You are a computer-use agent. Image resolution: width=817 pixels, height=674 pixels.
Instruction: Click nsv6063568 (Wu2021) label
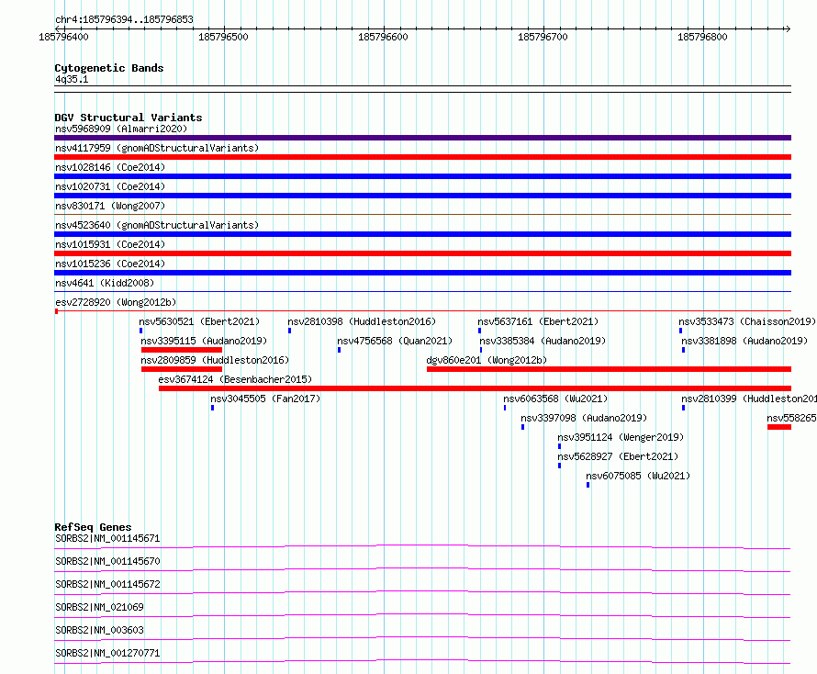(555, 399)
